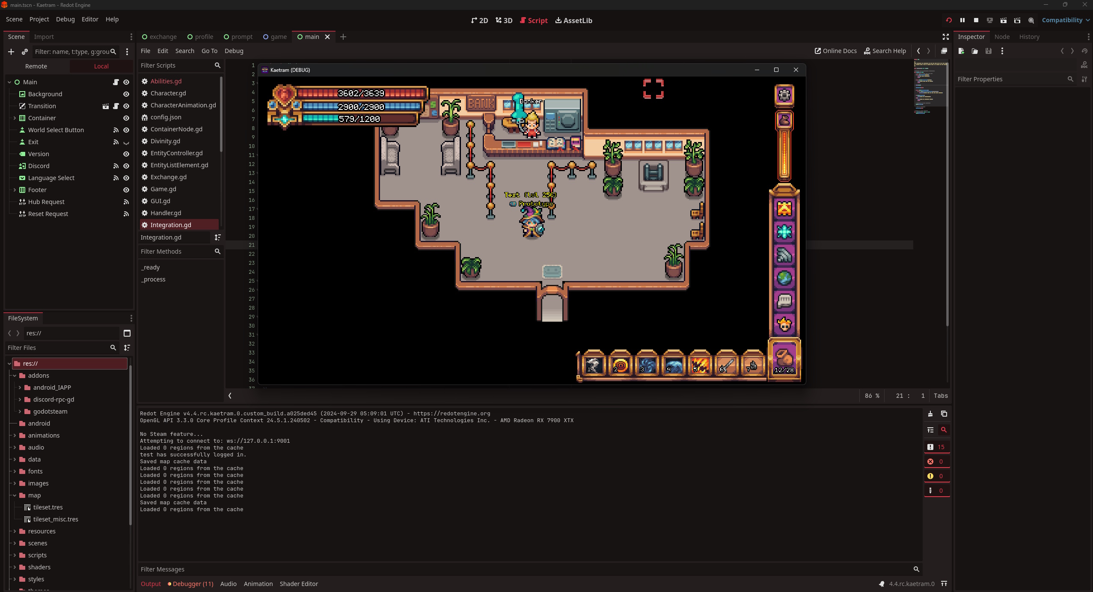Toggle visibility of Background node
Image resolution: width=1093 pixels, height=592 pixels.
(x=126, y=93)
